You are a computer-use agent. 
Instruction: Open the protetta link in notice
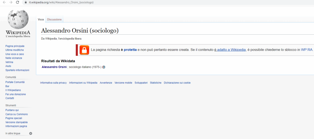click(130, 50)
